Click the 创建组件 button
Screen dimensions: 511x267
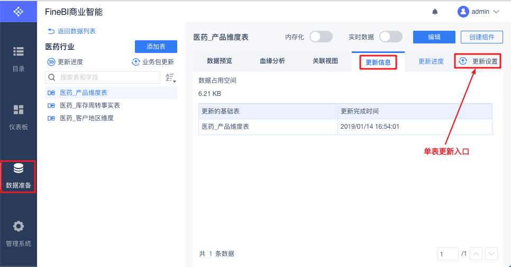(481, 37)
